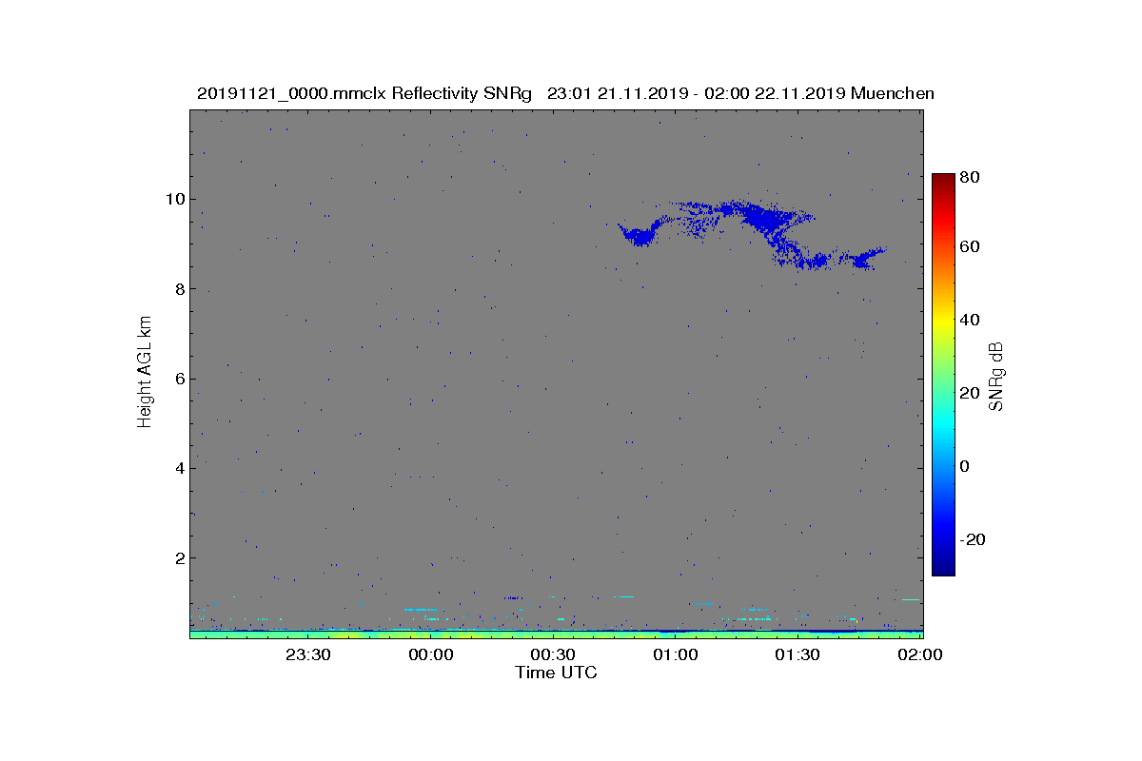Click the green near-ground reflectivity band
The height and width of the screenshot is (761, 1142).
pos(556,634)
